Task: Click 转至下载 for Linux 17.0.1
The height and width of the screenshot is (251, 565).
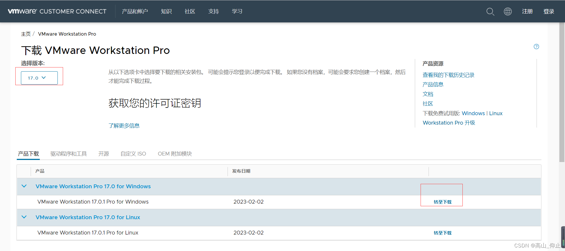Action: click(442, 233)
